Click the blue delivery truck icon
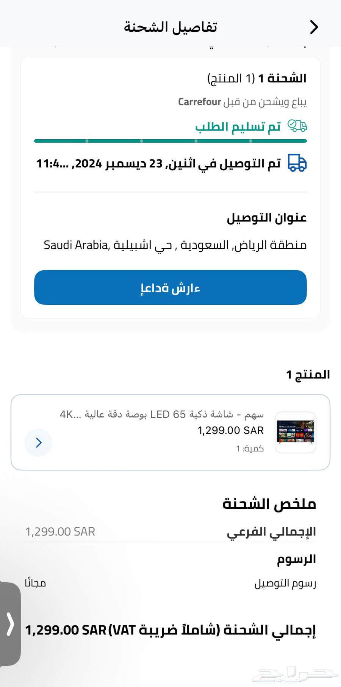341x687 pixels. 297,163
